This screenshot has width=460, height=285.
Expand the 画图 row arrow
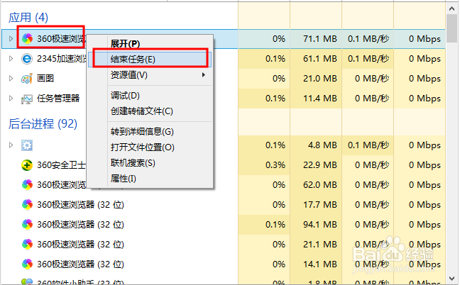11,78
